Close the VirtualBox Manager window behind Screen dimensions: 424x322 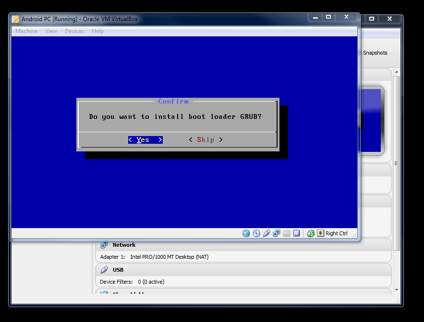[x=389, y=19]
